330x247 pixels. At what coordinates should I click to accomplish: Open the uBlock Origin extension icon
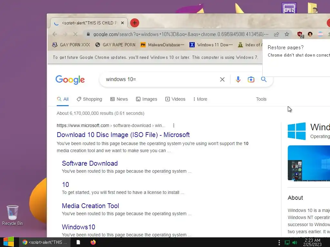click(x=300, y=34)
